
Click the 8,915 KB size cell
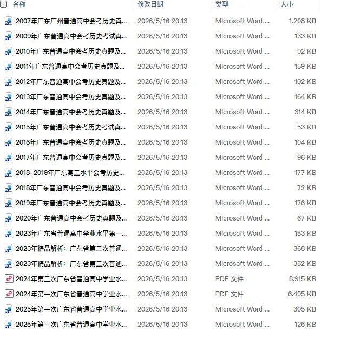click(303, 279)
